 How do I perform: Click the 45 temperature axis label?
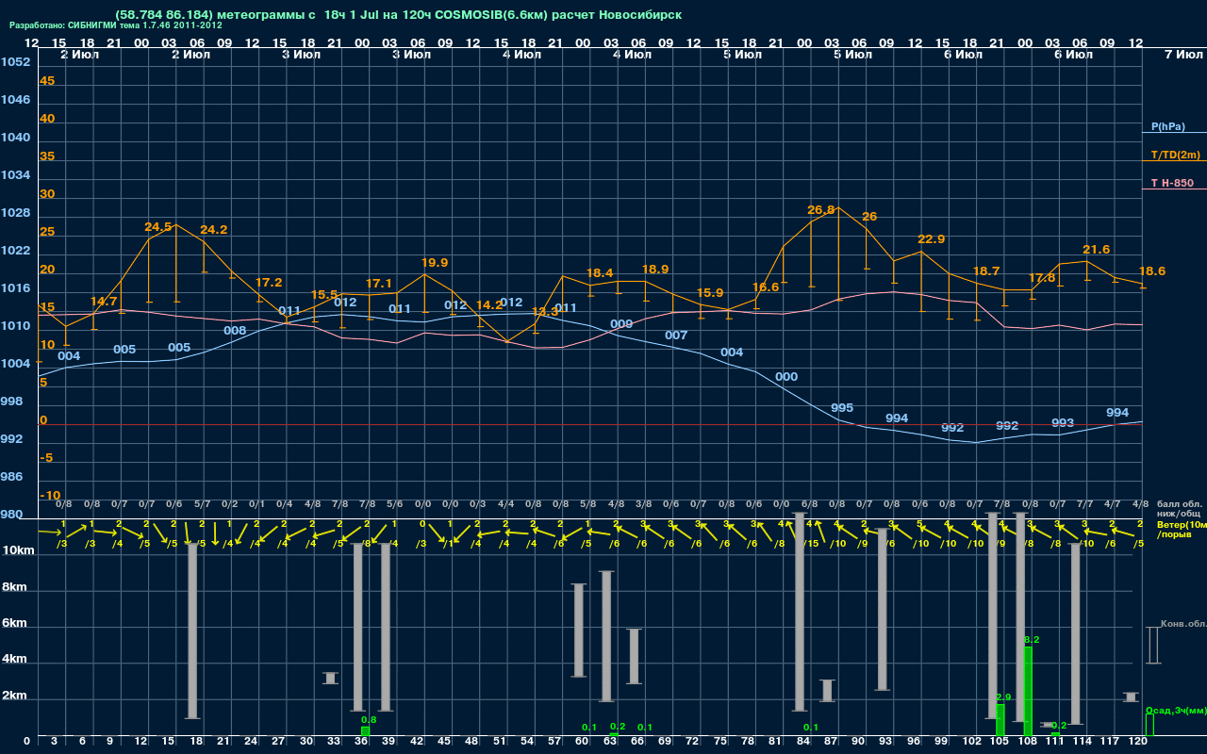click(x=47, y=81)
